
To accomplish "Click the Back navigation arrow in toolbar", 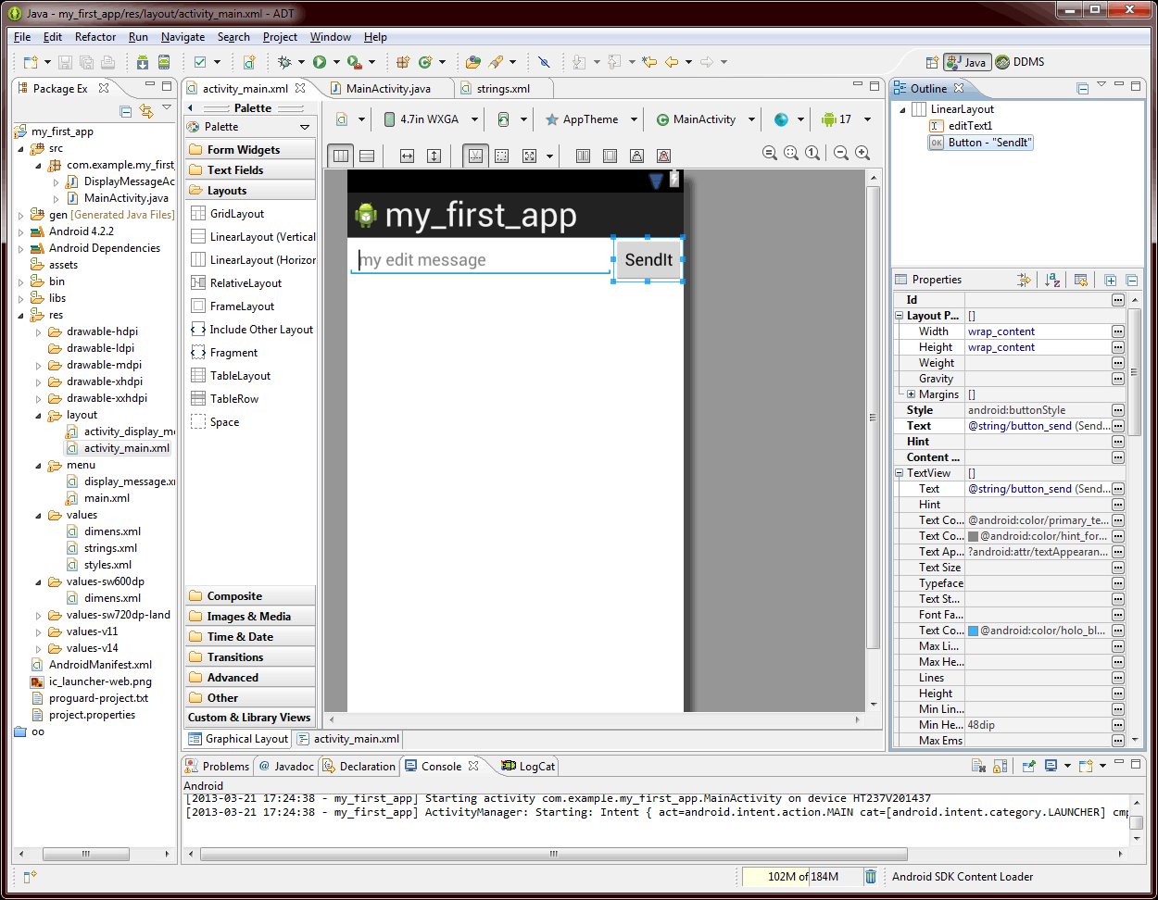I will 672,62.
